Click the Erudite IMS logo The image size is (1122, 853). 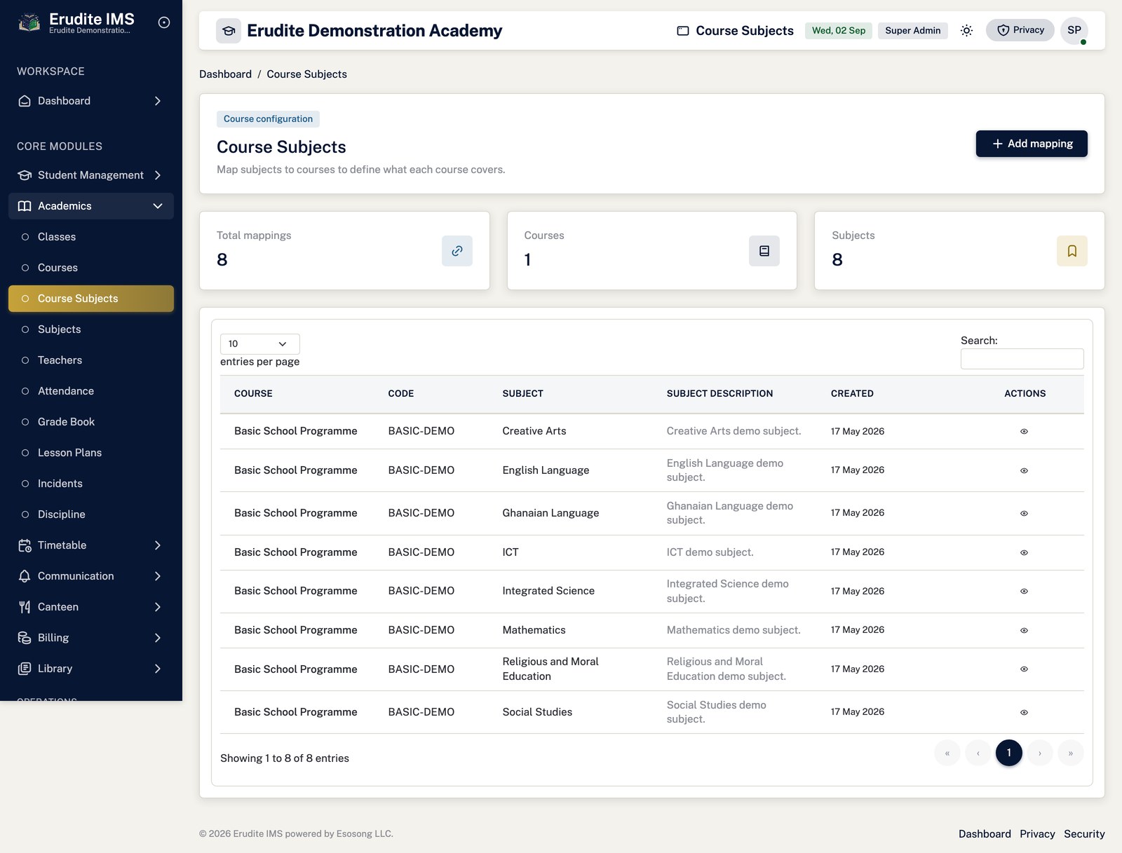(29, 23)
